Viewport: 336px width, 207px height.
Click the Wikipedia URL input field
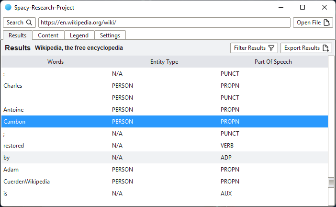click(164, 23)
